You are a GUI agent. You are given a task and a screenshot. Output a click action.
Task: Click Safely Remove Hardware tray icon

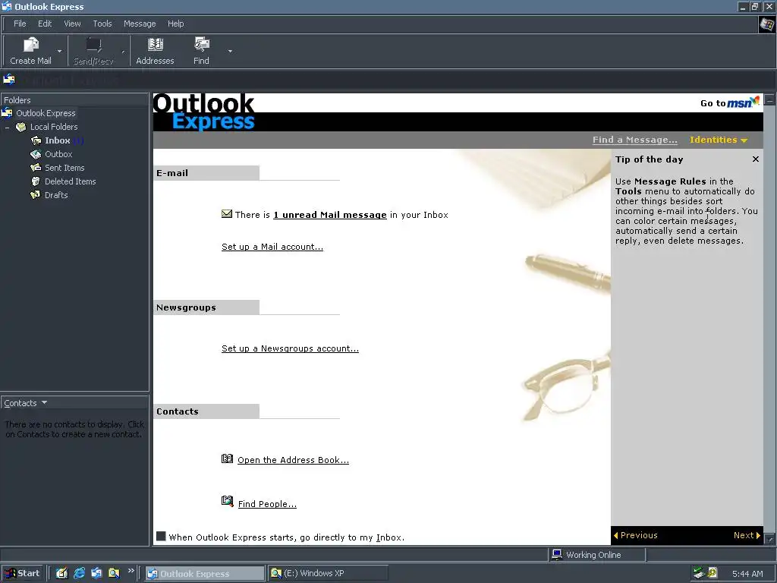pos(699,573)
